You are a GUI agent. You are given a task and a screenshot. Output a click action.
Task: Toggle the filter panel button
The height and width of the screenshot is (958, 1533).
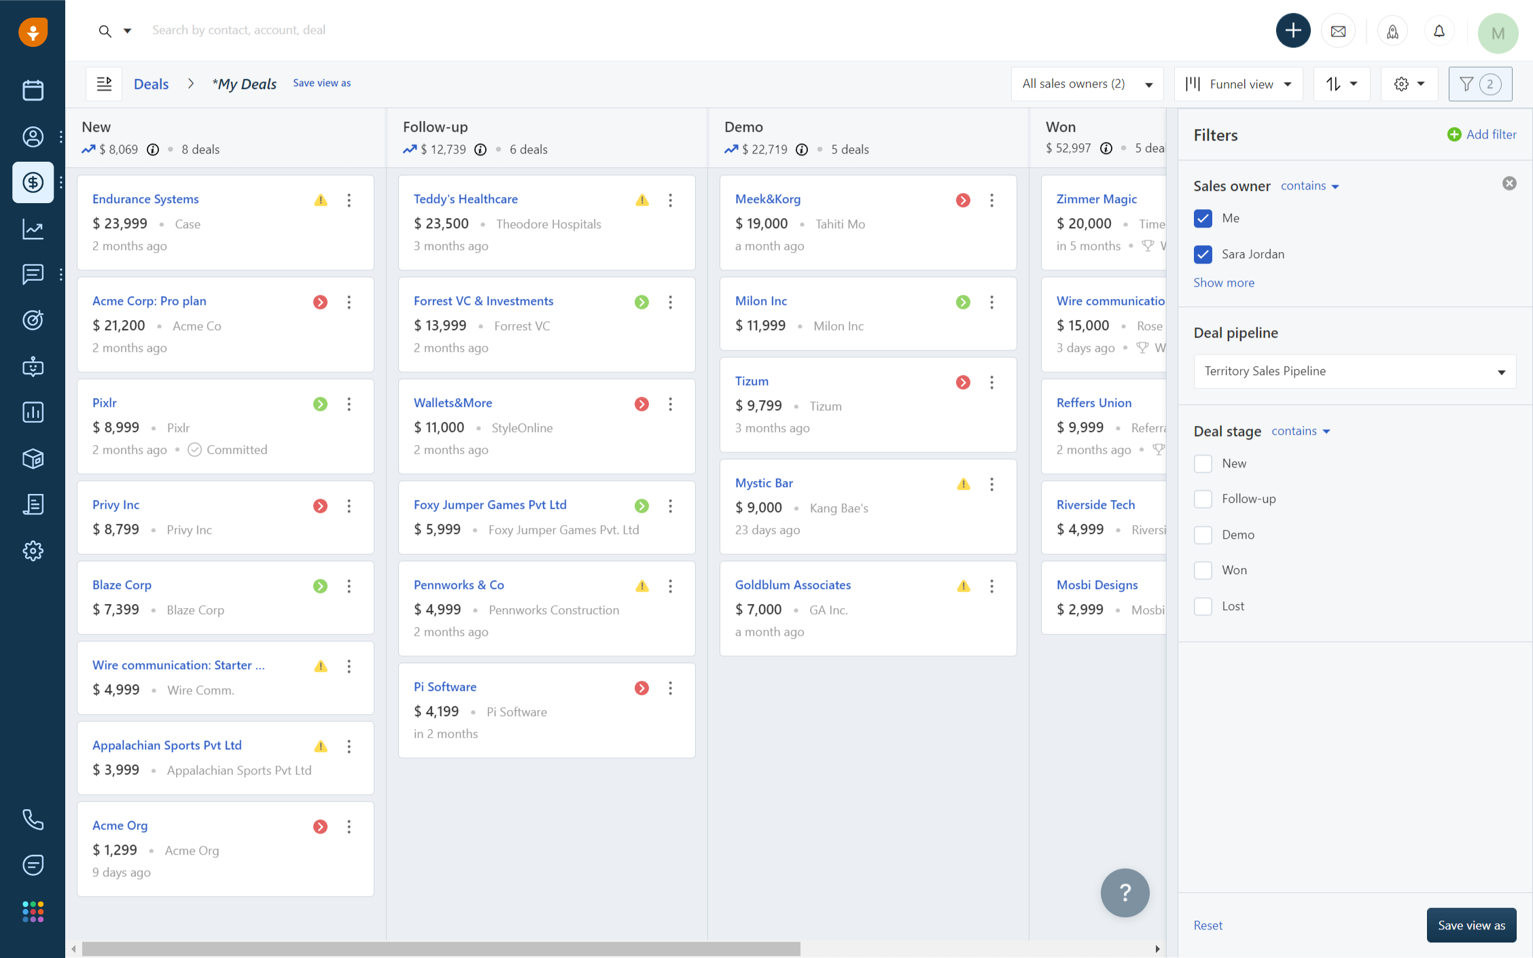(x=1480, y=84)
